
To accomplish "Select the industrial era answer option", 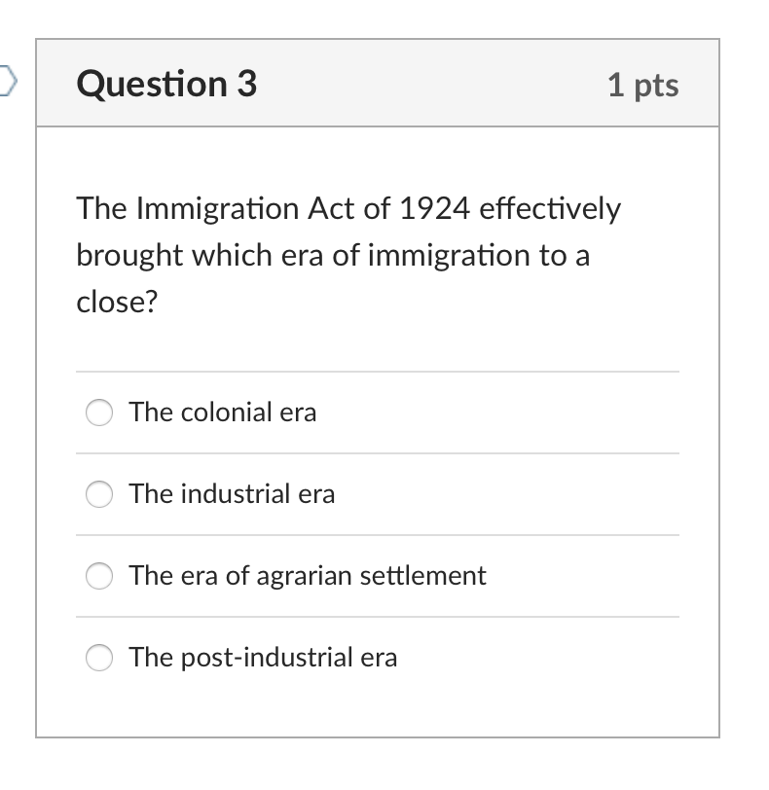I will 233,494.
